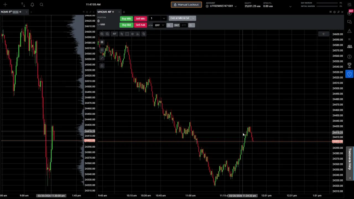Open MNQM6 panel settings gear in header
The height and width of the screenshot is (199, 354).
[x=334, y=12]
